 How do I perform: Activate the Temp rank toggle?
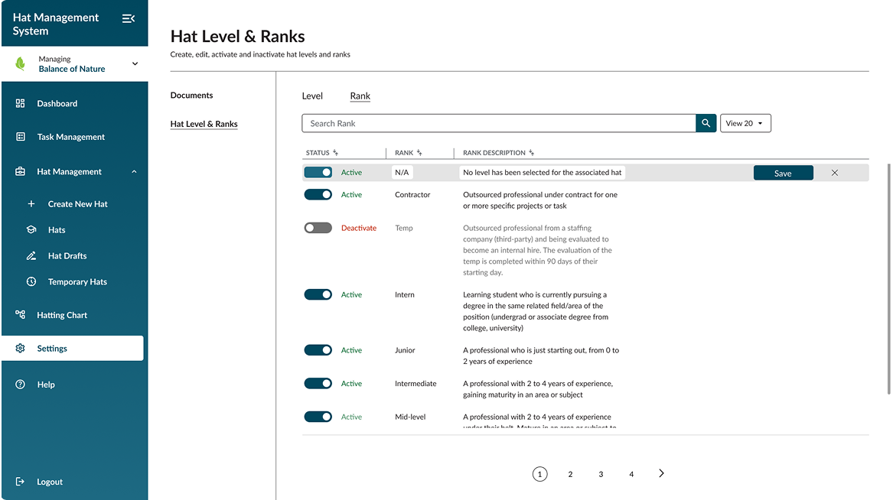point(318,228)
